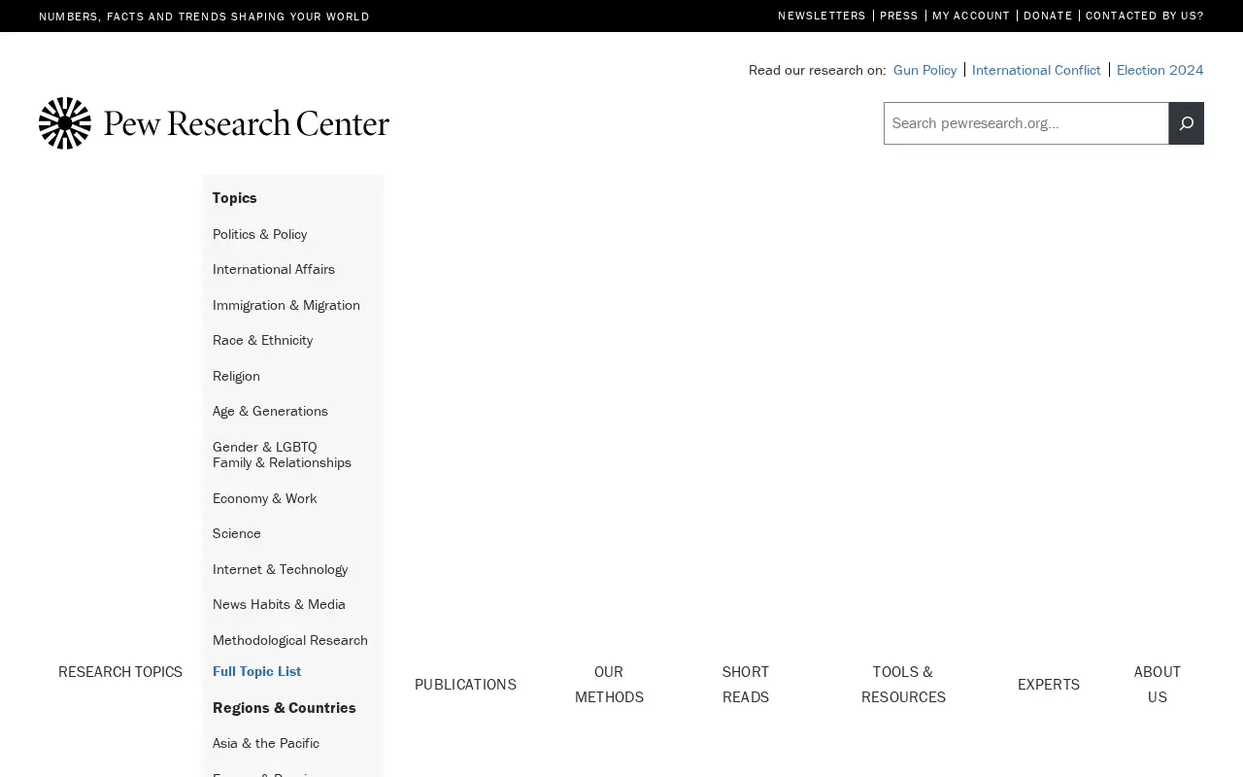Image resolution: width=1243 pixels, height=777 pixels.
Task: Read research on International Conflict
Action: tap(1036, 70)
